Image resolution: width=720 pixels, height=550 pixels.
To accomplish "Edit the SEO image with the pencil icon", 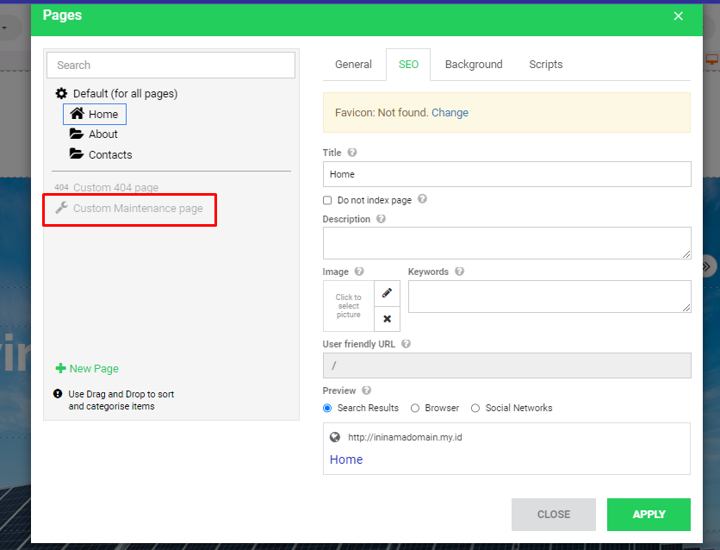I will click(386, 293).
